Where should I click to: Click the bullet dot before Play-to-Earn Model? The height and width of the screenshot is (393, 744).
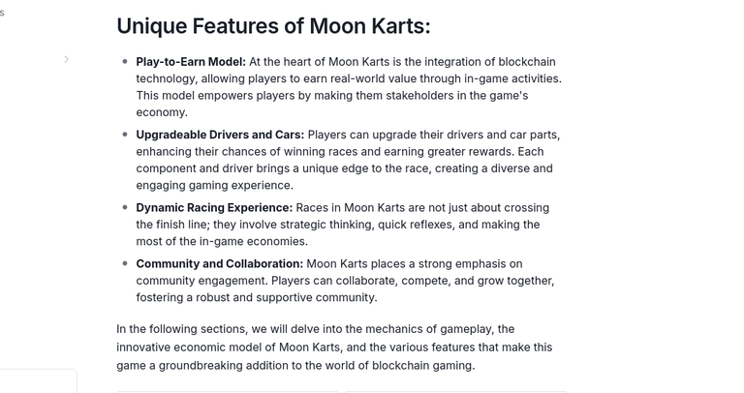click(x=125, y=61)
